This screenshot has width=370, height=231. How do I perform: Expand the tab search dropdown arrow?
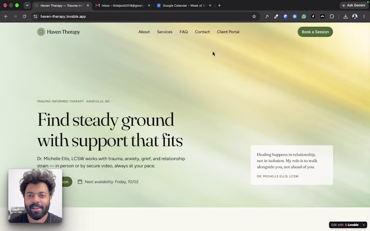coord(27,6)
